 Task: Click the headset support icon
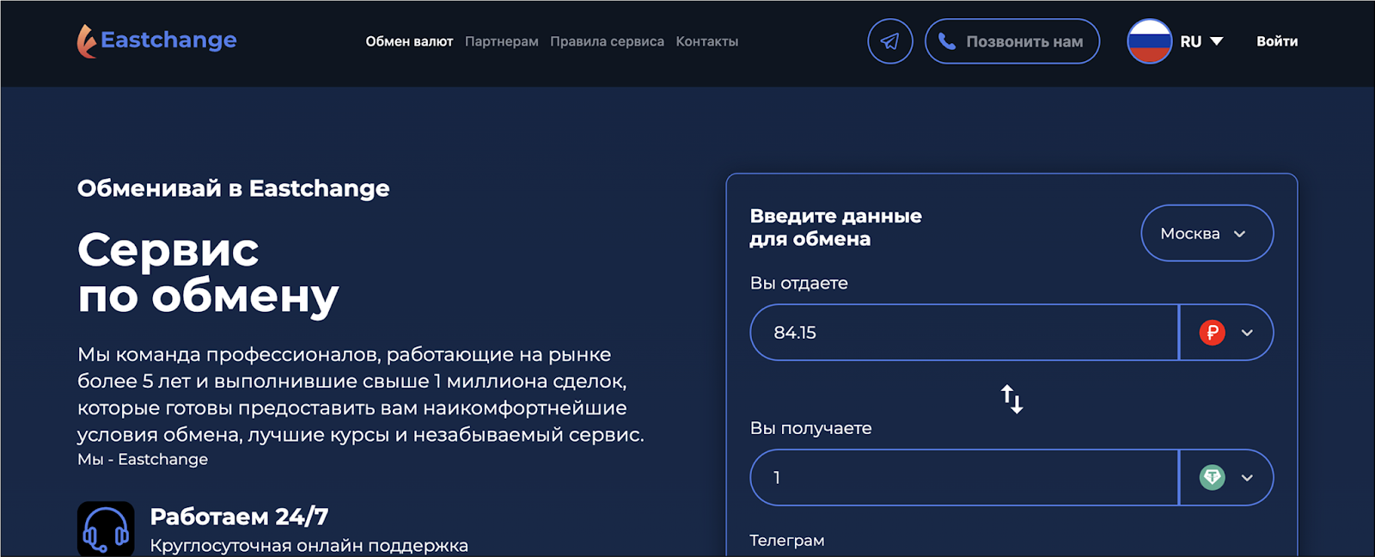[x=106, y=529]
